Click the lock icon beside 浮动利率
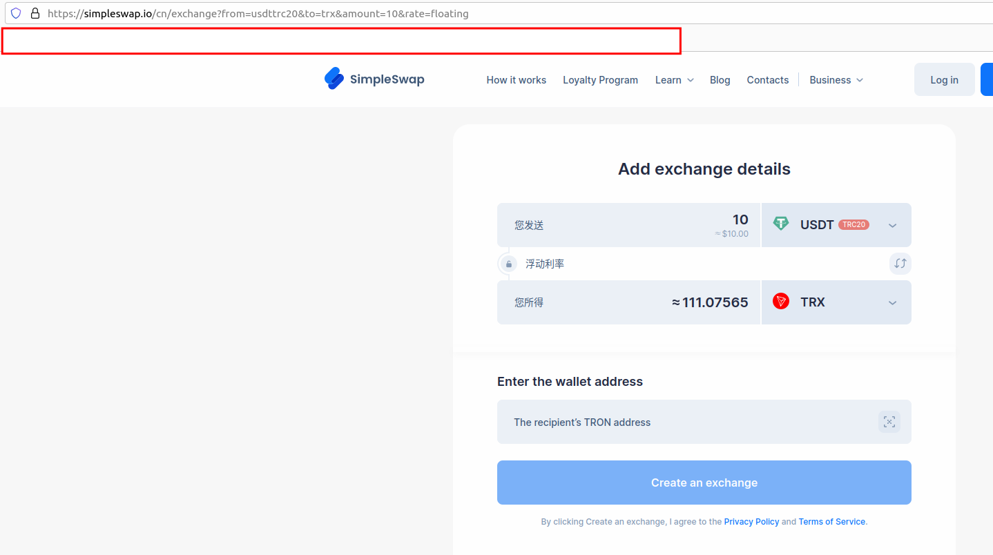Viewport: 993px width, 555px height. [509, 264]
